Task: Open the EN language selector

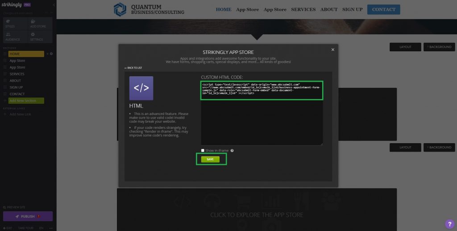Action: point(42,228)
